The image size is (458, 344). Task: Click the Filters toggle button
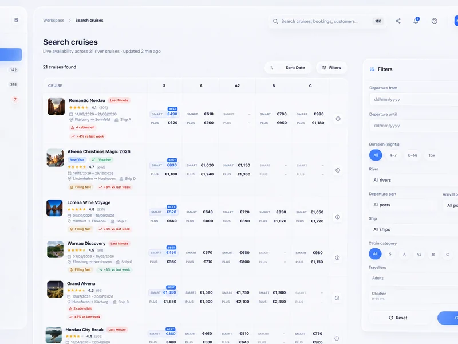tap(331, 68)
